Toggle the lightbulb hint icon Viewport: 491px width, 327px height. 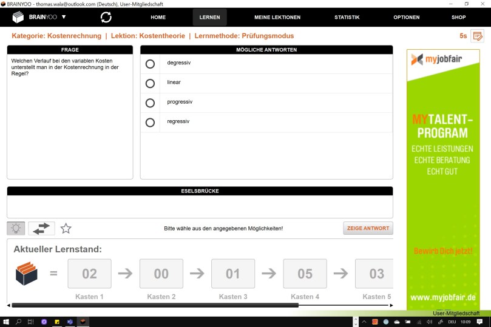pos(16,228)
